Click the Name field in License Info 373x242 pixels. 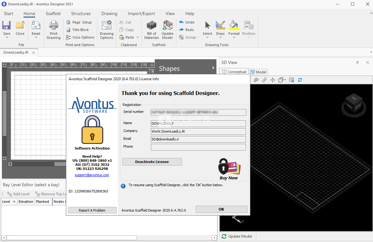coord(198,124)
